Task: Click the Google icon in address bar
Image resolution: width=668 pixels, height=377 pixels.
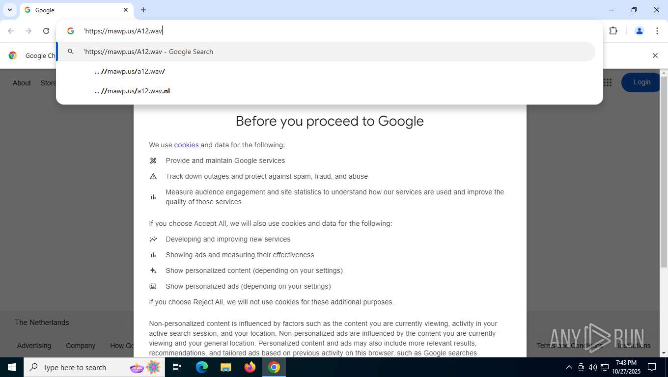Action: pyautogui.click(x=71, y=31)
